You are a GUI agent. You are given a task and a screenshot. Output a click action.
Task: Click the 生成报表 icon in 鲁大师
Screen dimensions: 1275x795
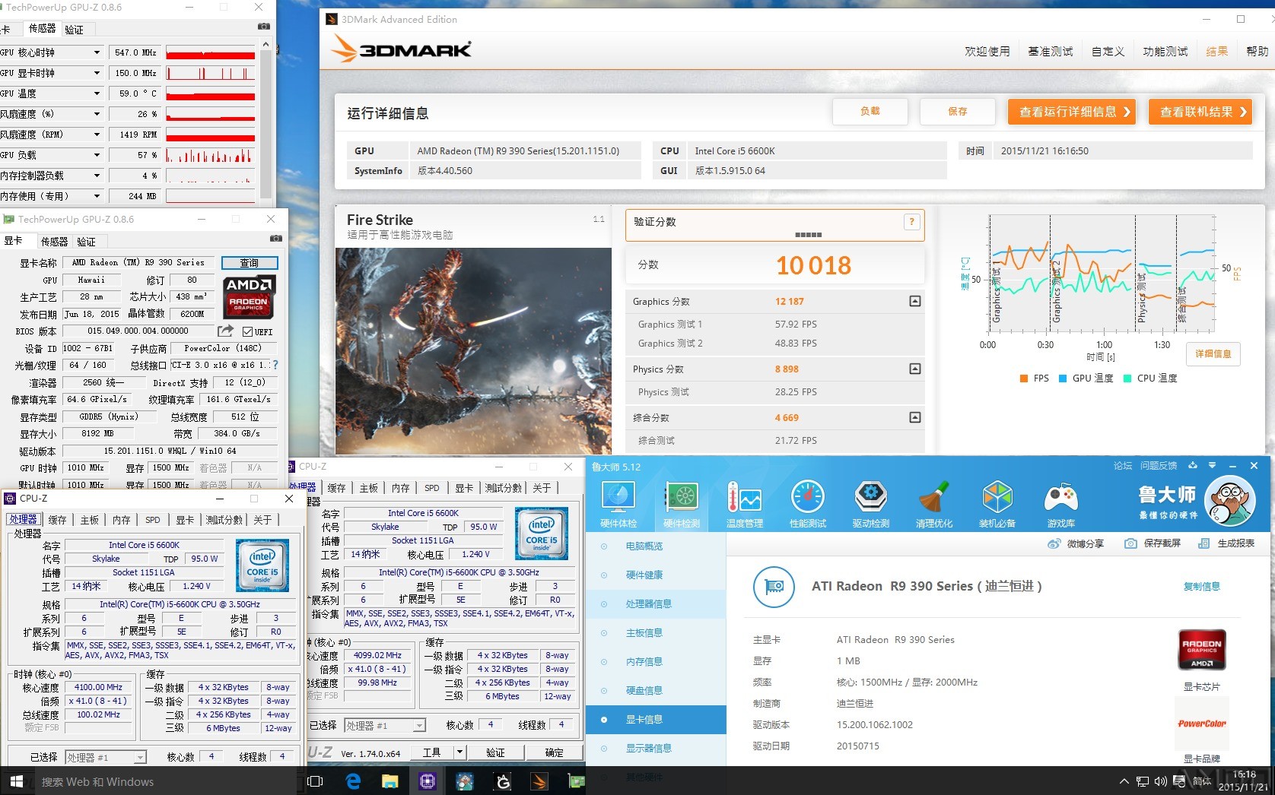[x=1203, y=543]
